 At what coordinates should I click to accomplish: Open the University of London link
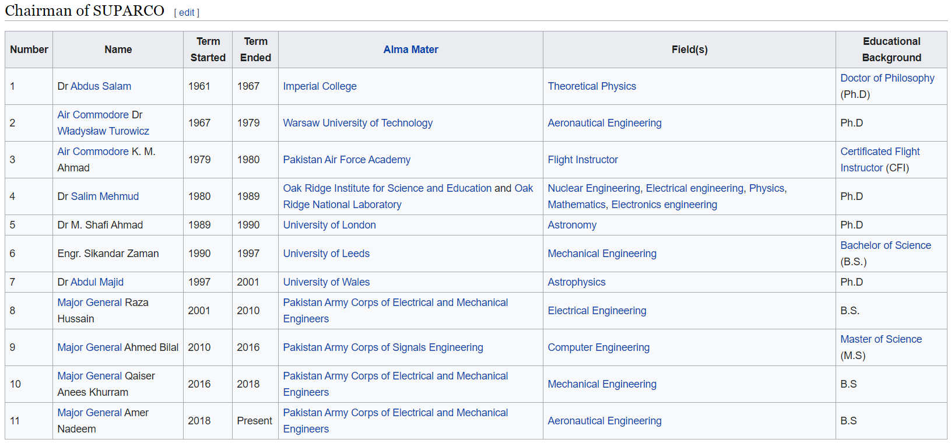[x=329, y=225]
